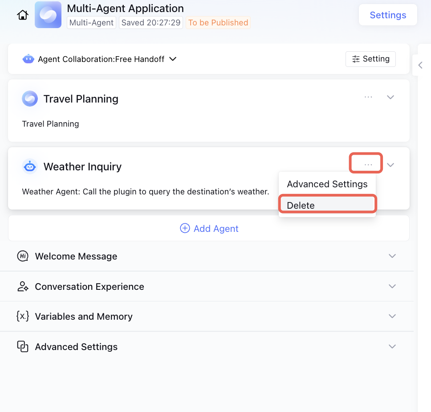The width and height of the screenshot is (431, 412).
Task: Collapse the Travel Planning card chevron
Action: click(x=390, y=97)
